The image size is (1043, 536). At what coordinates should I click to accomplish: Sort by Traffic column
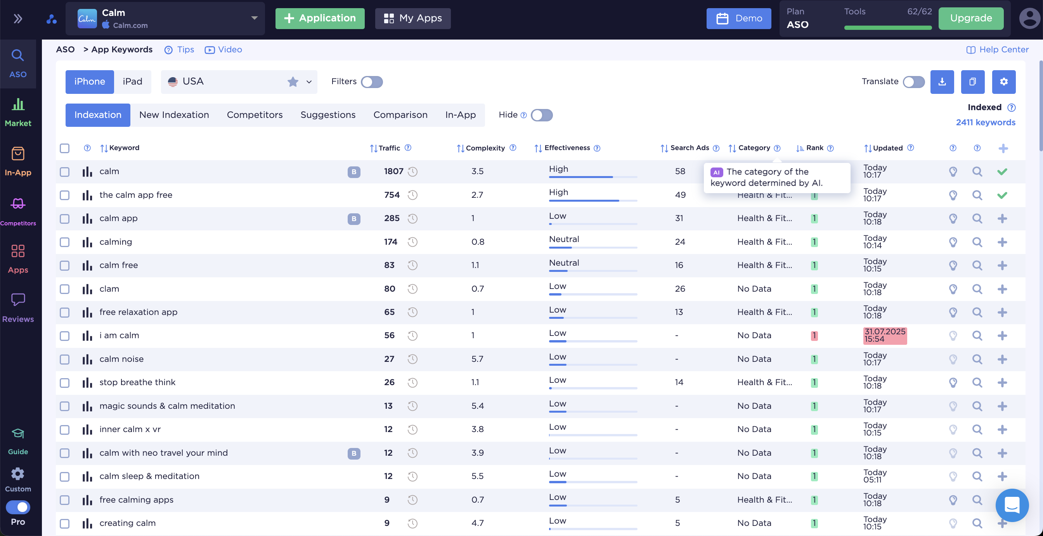(385, 148)
